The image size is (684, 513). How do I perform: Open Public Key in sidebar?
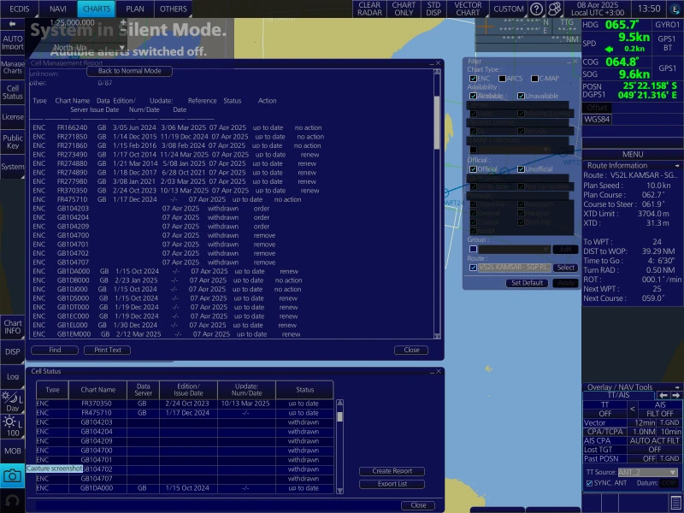click(x=12, y=142)
